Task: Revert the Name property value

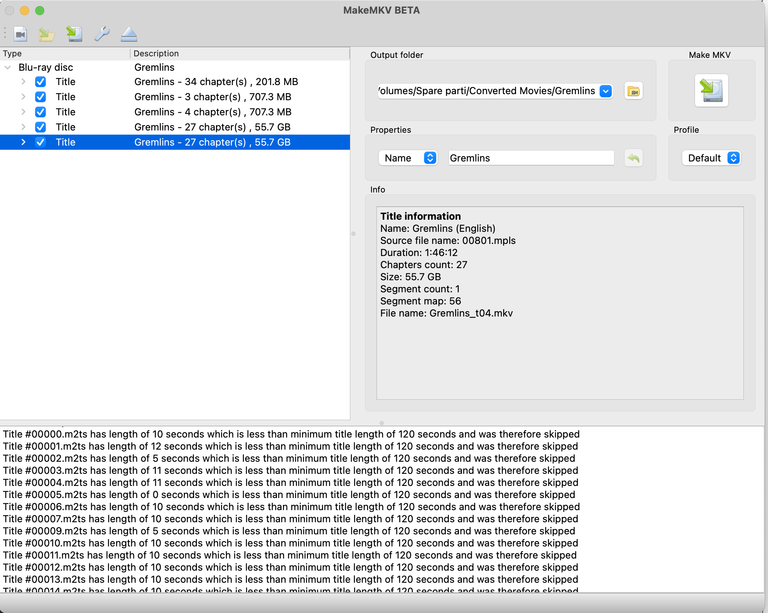Action: (x=633, y=158)
